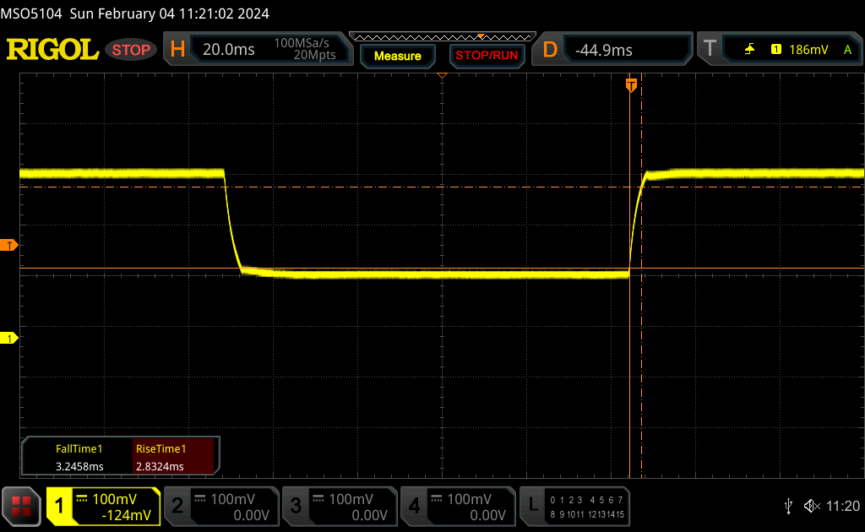
Task: Open the red grid function menu icon
Action: 21,505
